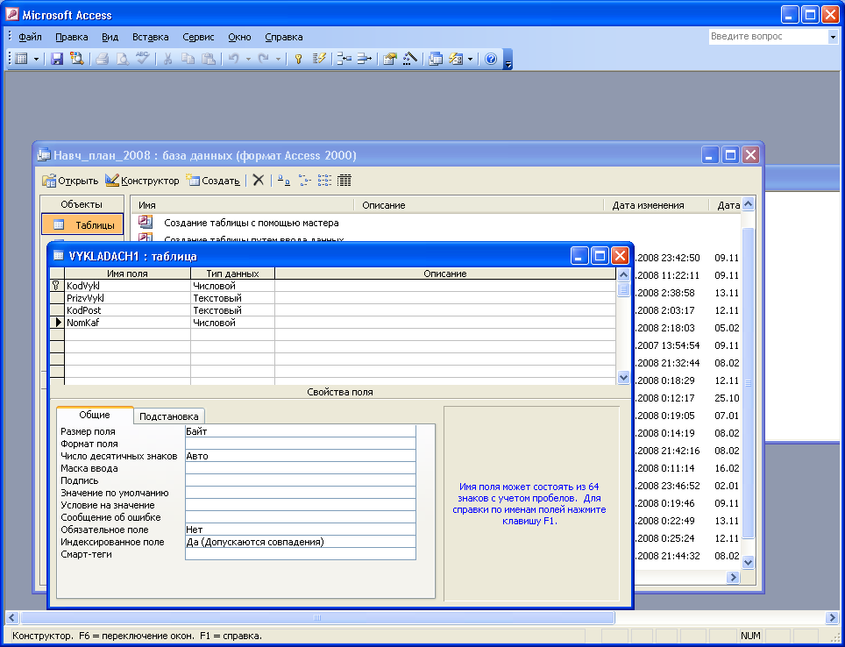Click database list scroll up arrow
The width and height of the screenshot is (845, 647).
point(748,203)
